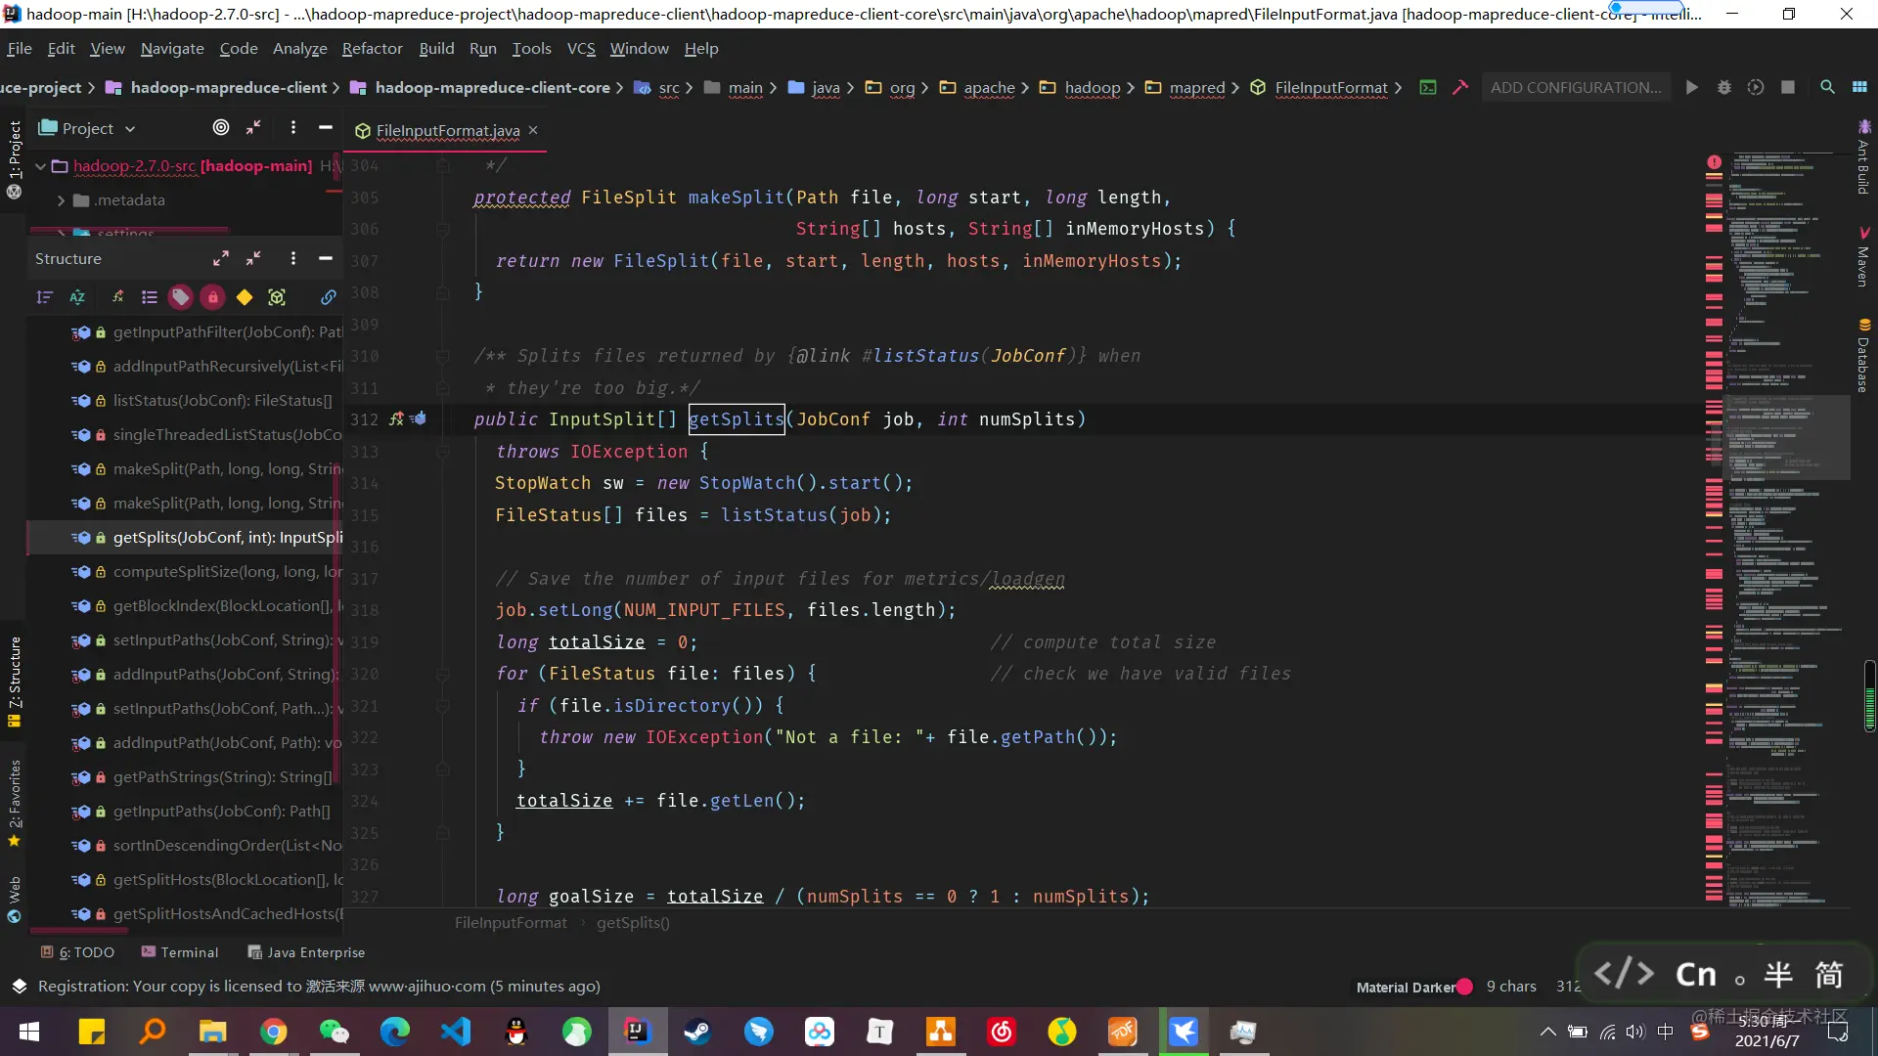Click the ADD CONFIGURATION button
Viewport: 1878px width, 1056px height.
tap(1575, 87)
